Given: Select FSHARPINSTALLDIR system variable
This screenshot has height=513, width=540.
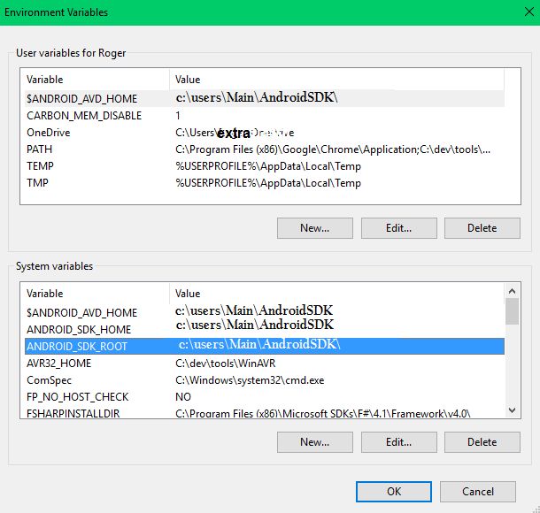Looking at the screenshot, I should [265, 412].
